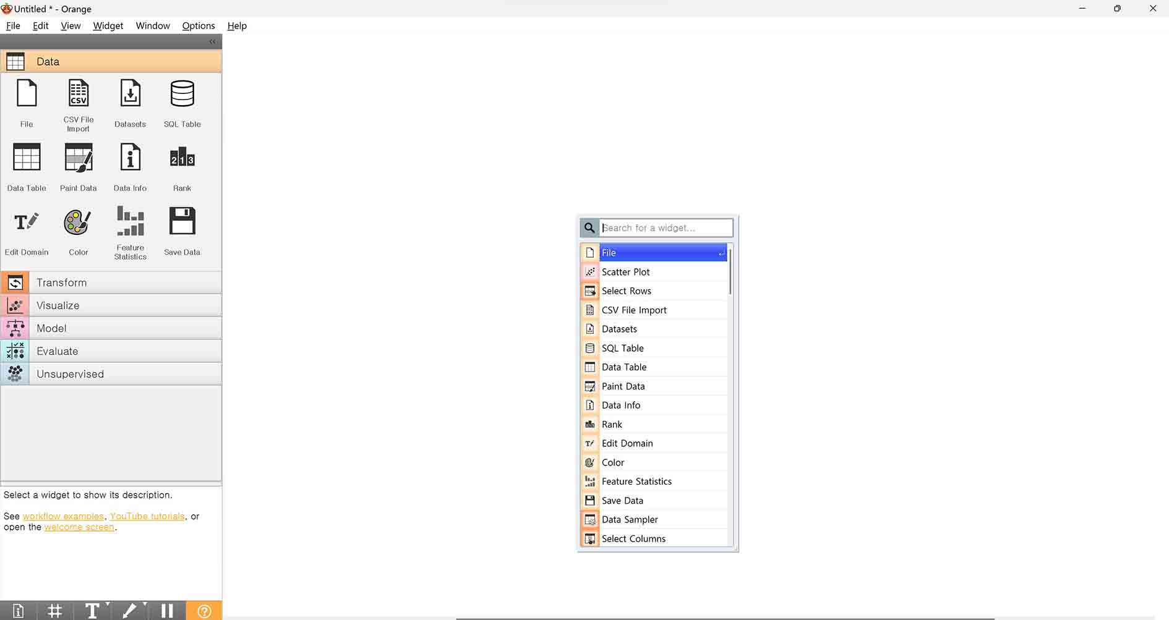Open the Window menu
The image size is (1169, 620).
153,25
